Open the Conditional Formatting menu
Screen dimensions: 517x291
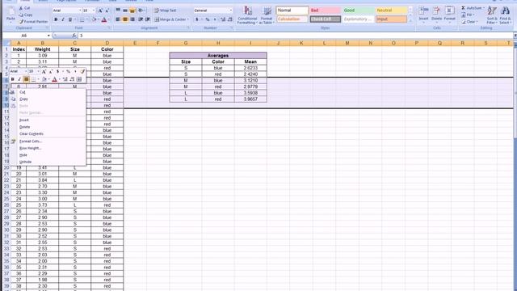[x=247, y=15]
